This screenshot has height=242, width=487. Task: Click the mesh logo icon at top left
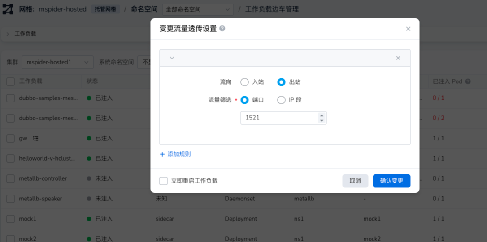[x=8, y=9]
